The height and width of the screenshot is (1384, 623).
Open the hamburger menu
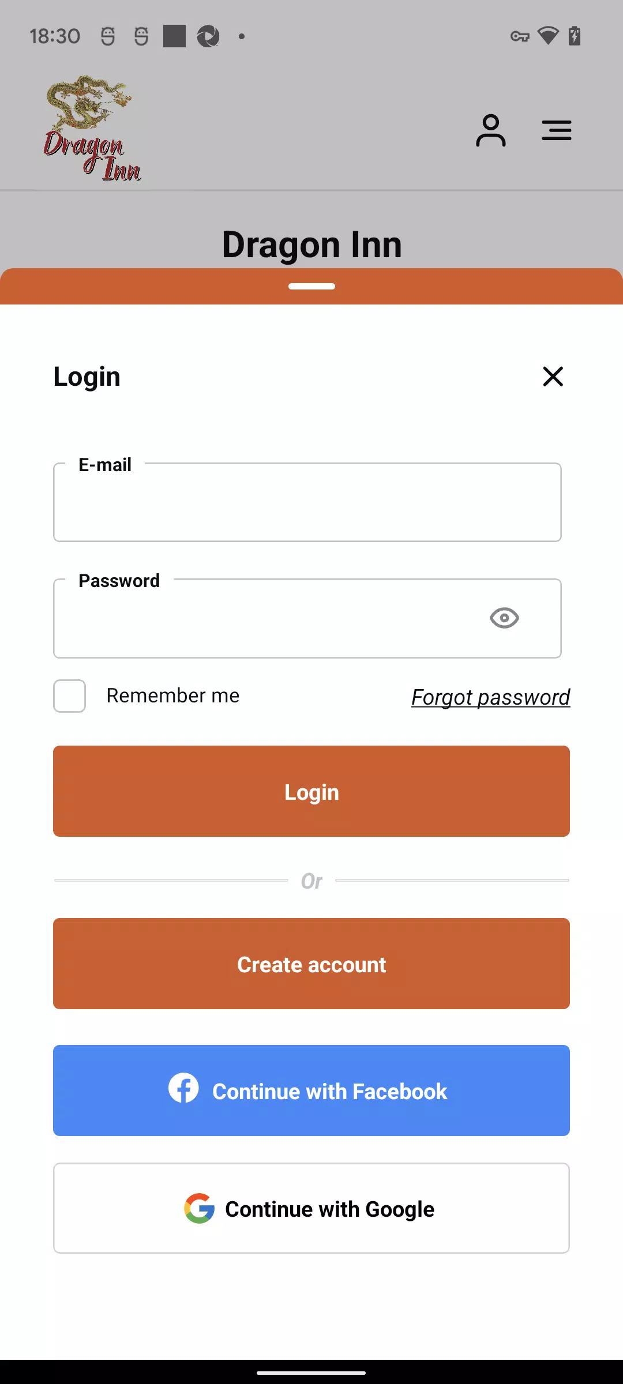(556, 130)
